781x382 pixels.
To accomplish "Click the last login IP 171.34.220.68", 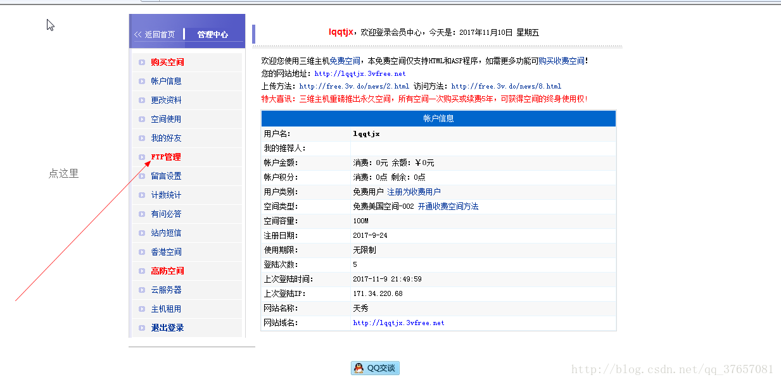I will click(378, 293).
